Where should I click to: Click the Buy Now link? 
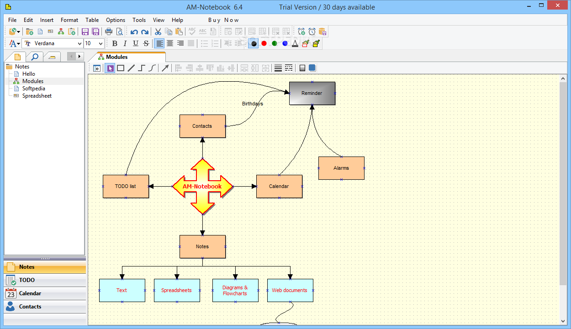pos(223,20)
